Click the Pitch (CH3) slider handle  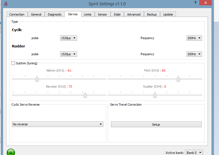178,79
